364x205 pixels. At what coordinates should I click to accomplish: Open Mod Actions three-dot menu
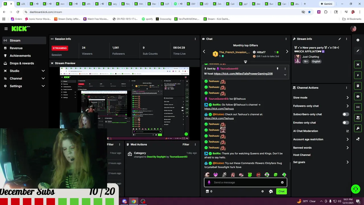pyautogui.click(x=195, y=145)
